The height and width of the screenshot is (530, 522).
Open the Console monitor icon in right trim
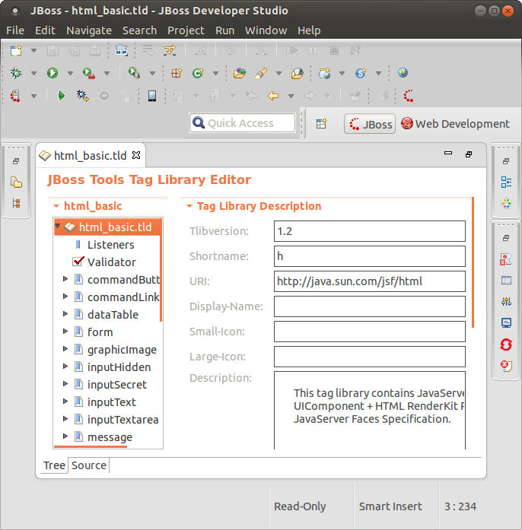coord(506,323)
